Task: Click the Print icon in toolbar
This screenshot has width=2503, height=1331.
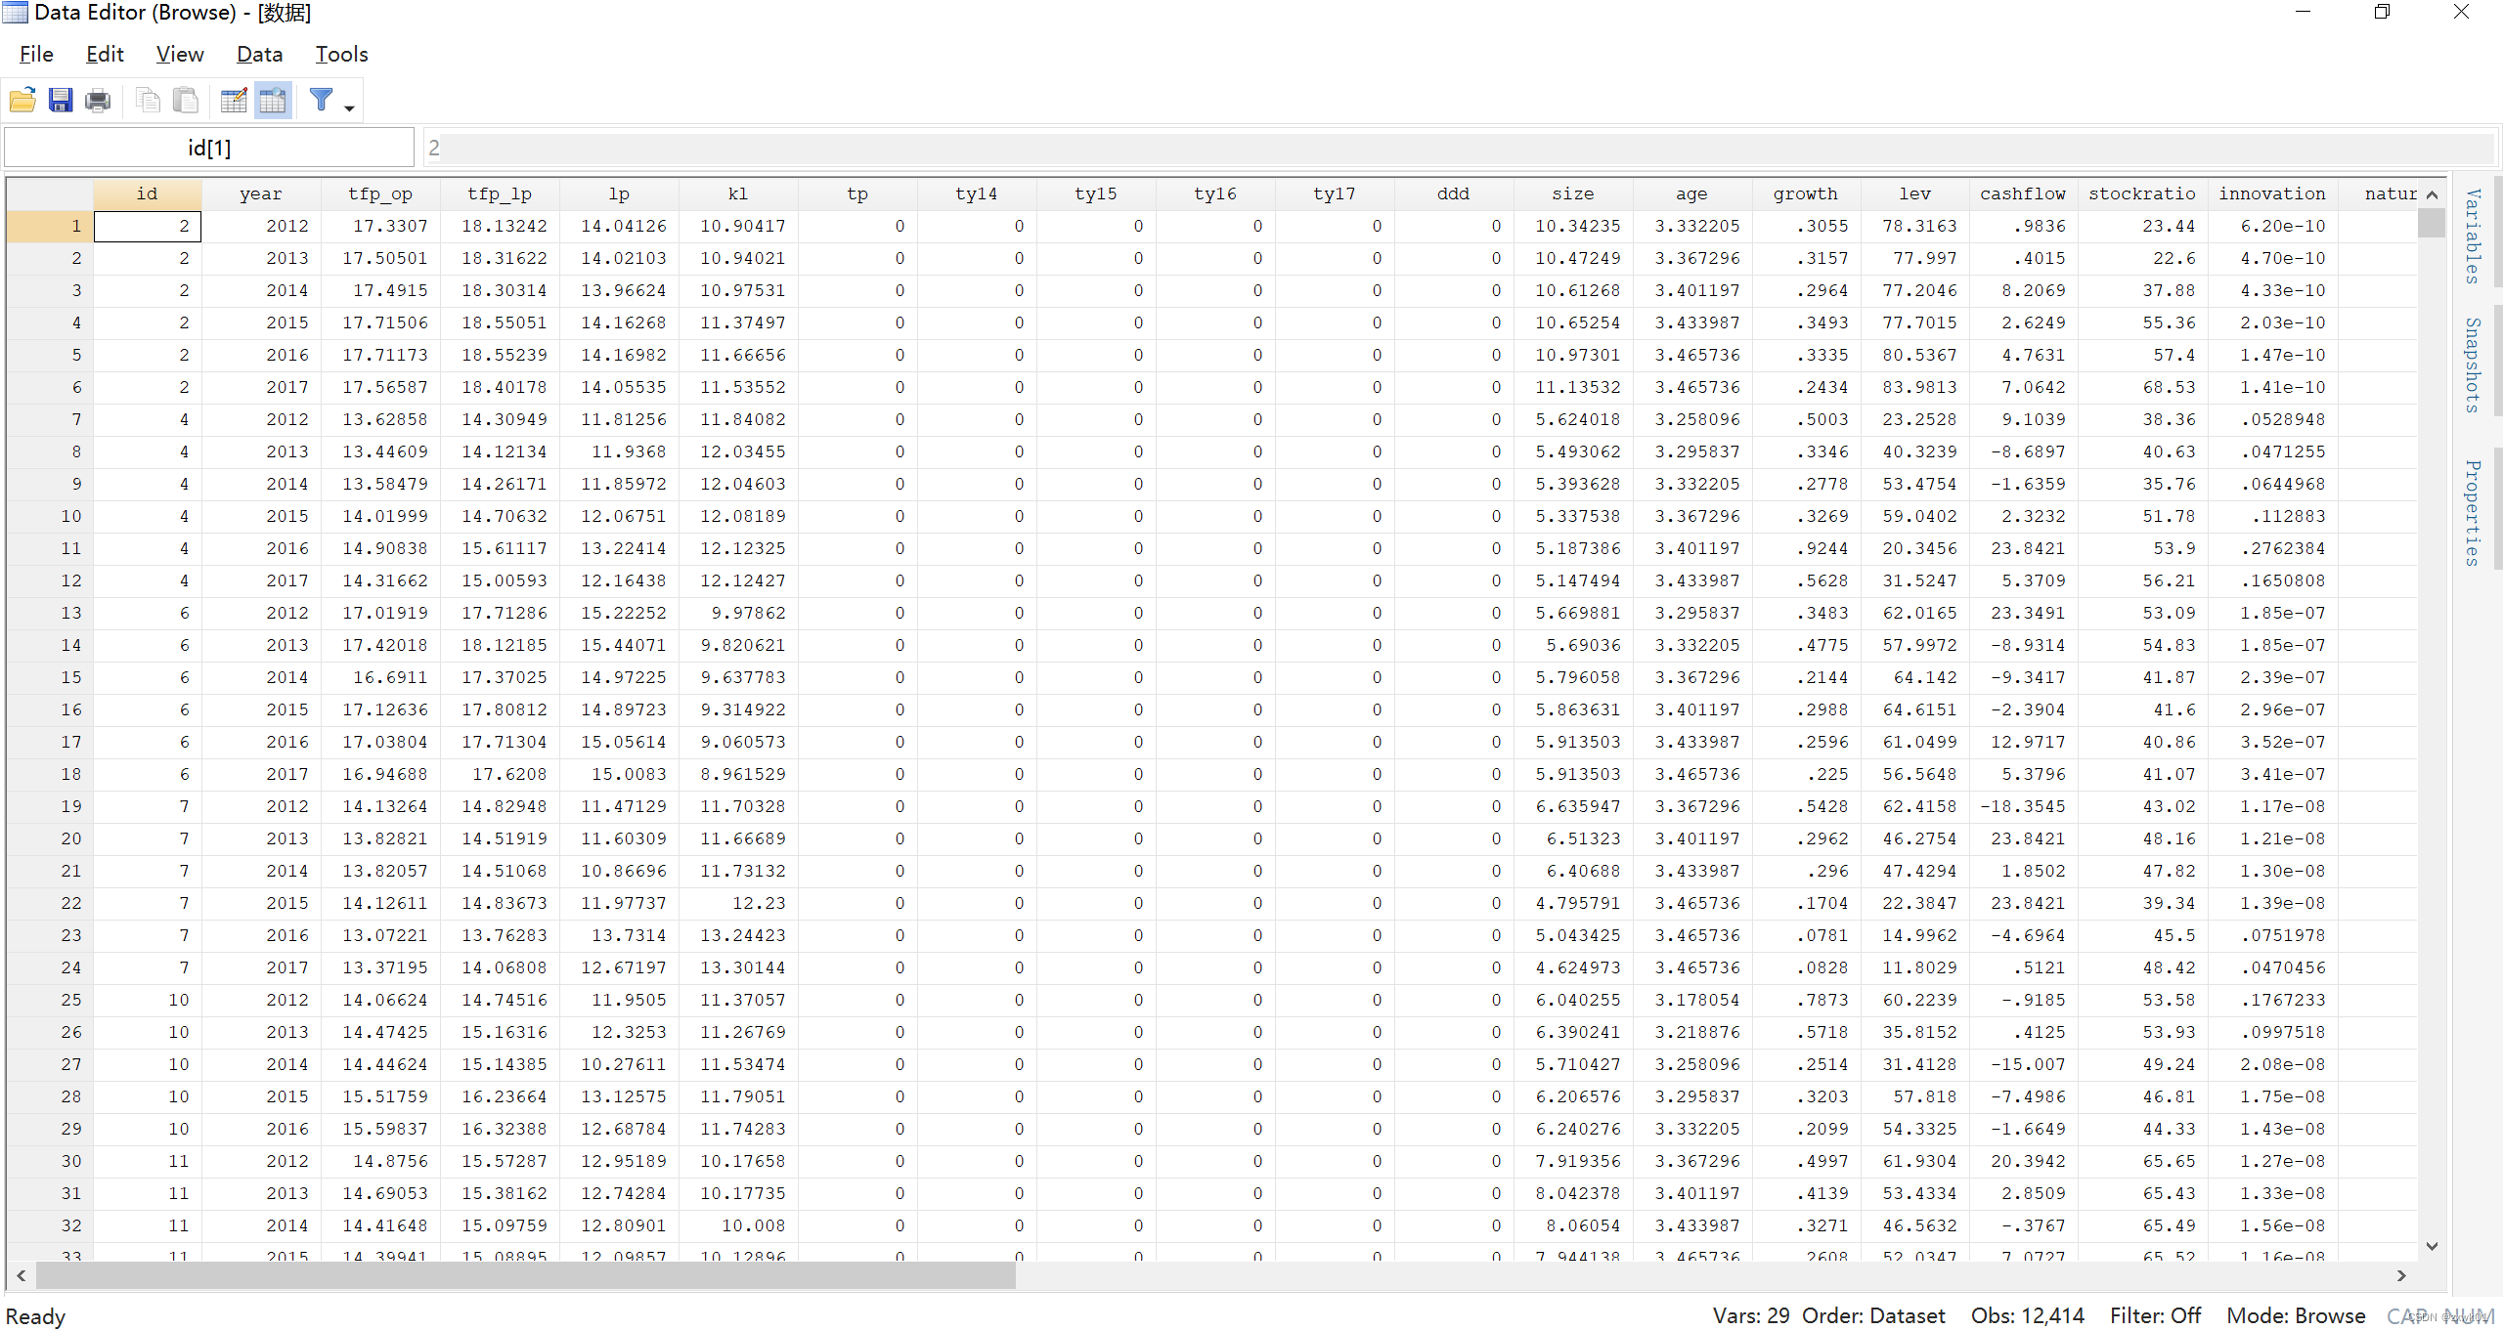Action: 98,100
